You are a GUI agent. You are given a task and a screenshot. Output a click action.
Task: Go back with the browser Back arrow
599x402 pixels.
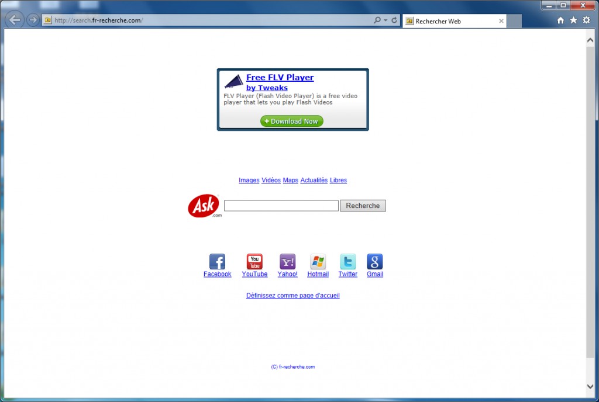point(15,20)
